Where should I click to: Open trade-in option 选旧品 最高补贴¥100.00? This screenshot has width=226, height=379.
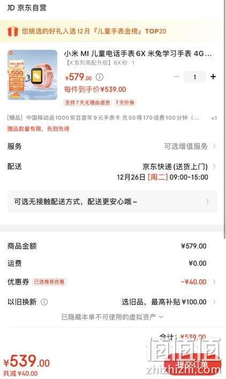coord(168,302)
